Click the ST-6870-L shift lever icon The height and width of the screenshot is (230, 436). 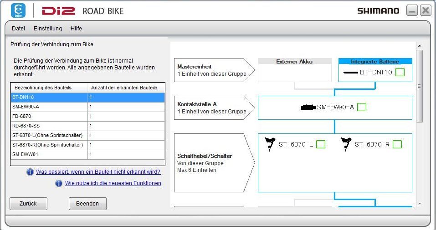click(270, 144)
